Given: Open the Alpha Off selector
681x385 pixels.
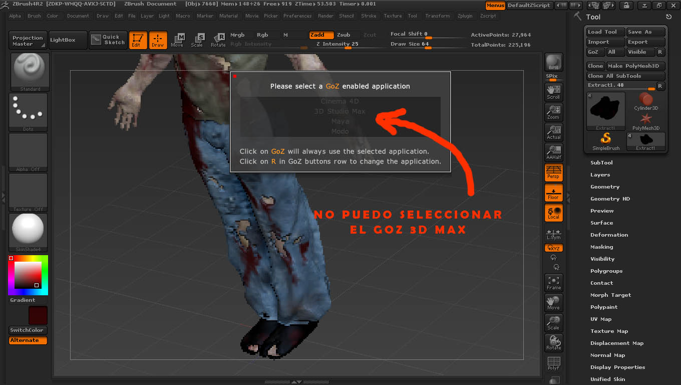Looking at the screenshot, I should point(29,152).
